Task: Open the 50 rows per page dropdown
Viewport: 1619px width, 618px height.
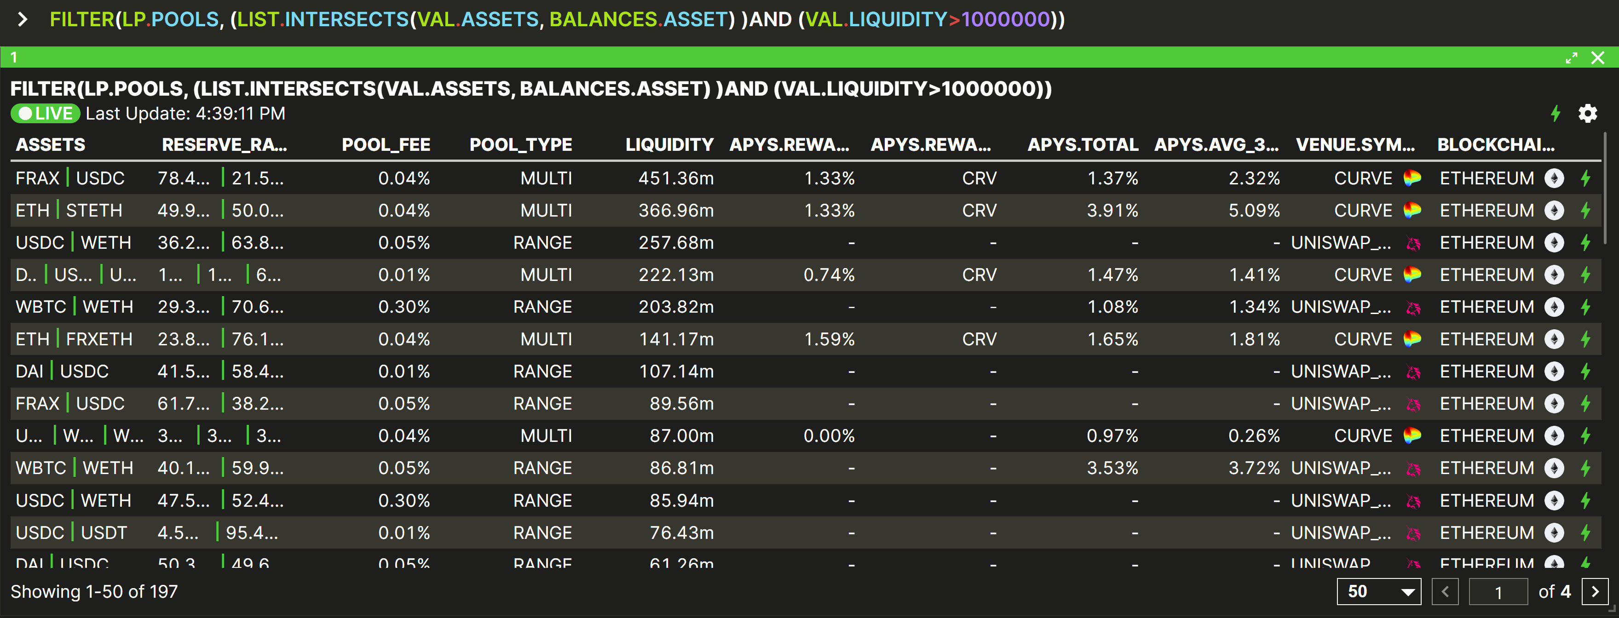Action: [x=1379, y=592]
